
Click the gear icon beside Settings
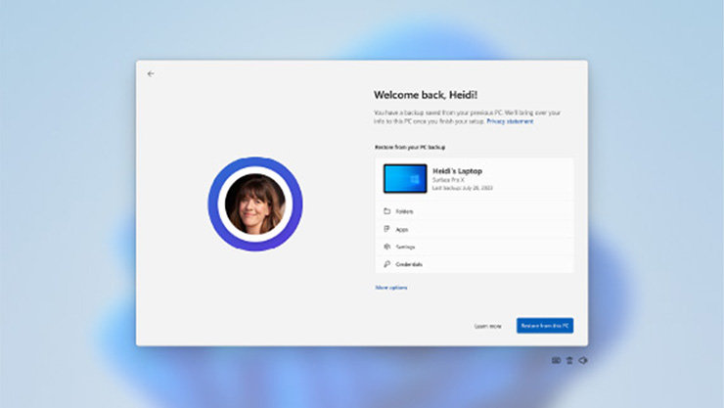(x=386, y=247)
